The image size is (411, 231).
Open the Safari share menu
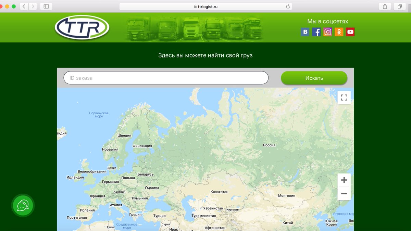pos(385,6)
